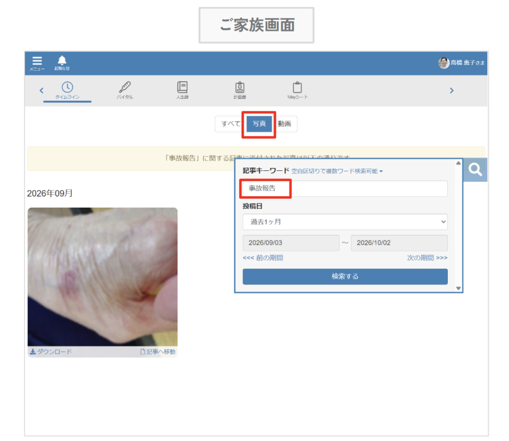This screenshot has width=509, height=441.
Task: Go to <<< 前の期間
Action: click(263, 258)
